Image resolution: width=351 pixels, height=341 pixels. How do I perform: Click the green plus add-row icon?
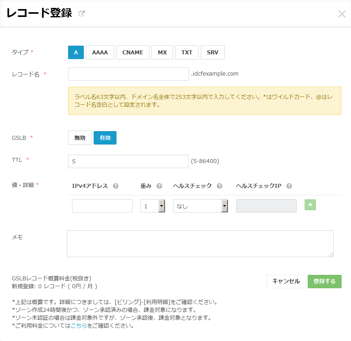(310, 205)
